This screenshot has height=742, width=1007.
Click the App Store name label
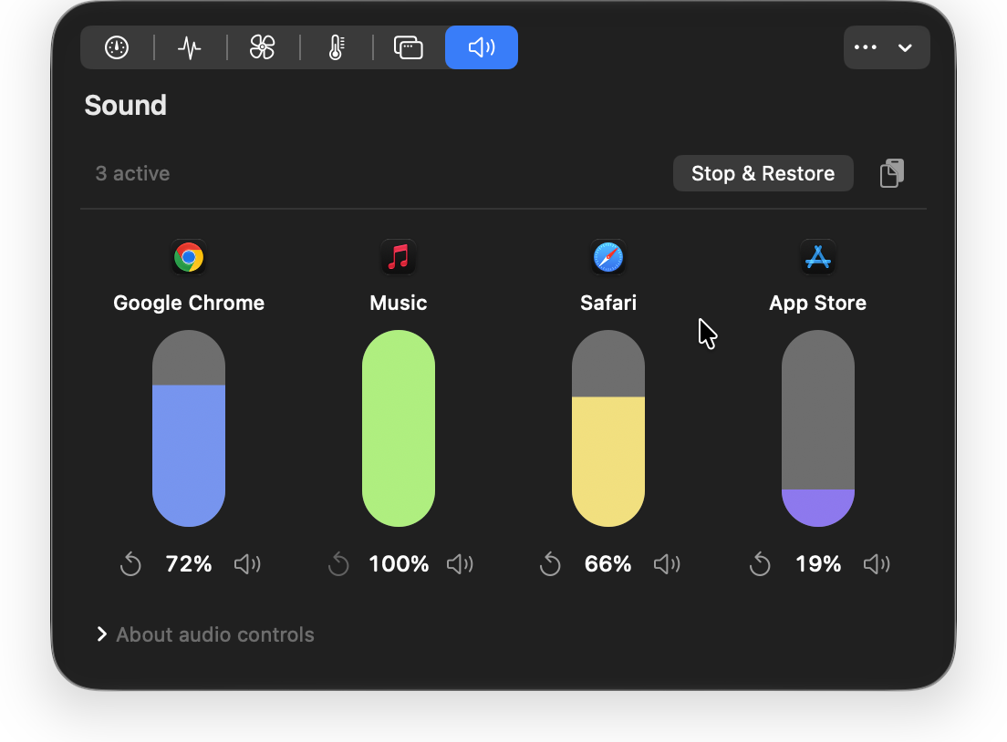(x=817, y=303)
